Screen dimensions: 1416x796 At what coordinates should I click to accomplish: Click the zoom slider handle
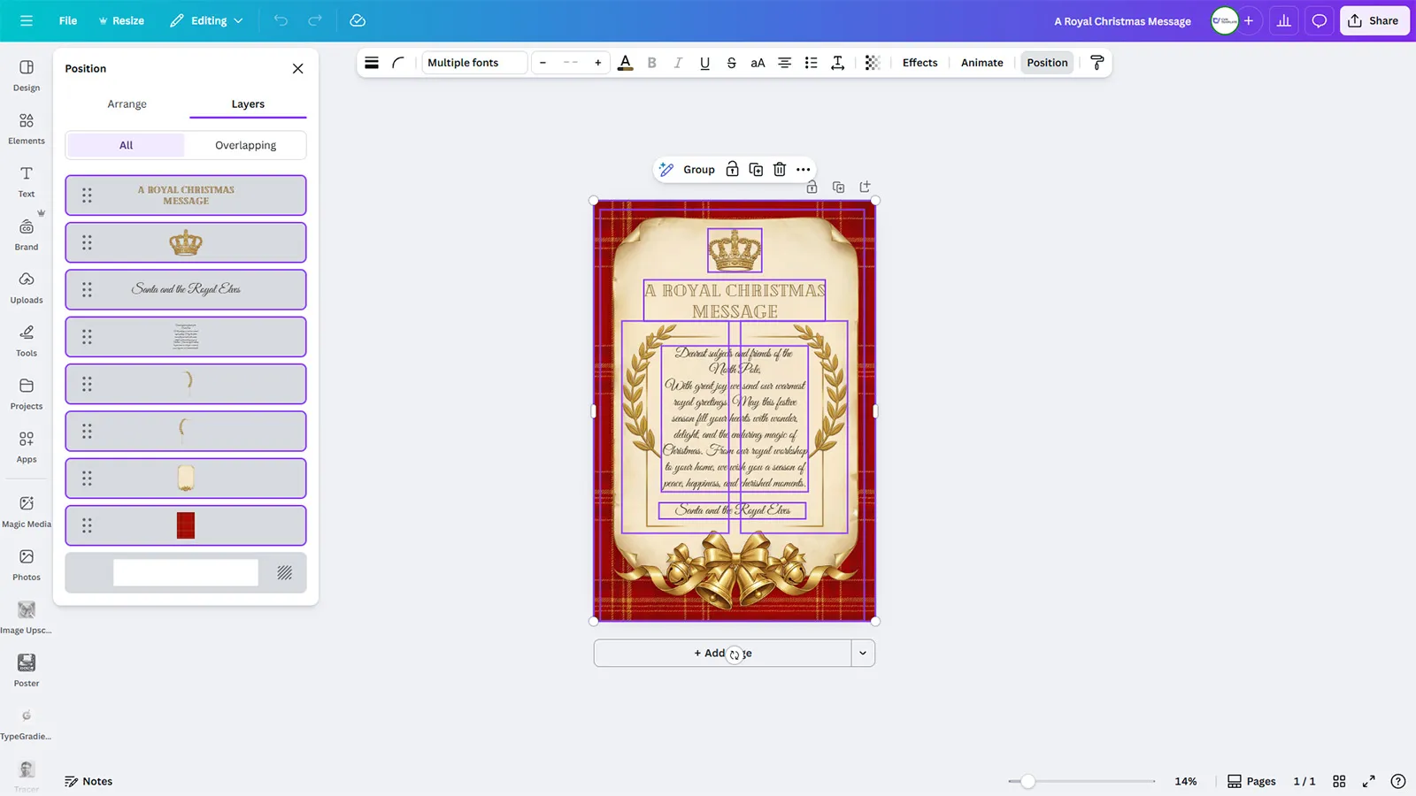click(x=1027, y=781)
